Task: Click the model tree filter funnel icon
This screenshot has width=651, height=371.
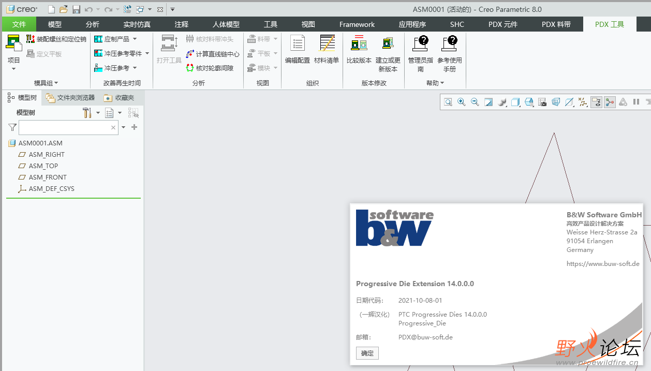Action: 12,127
